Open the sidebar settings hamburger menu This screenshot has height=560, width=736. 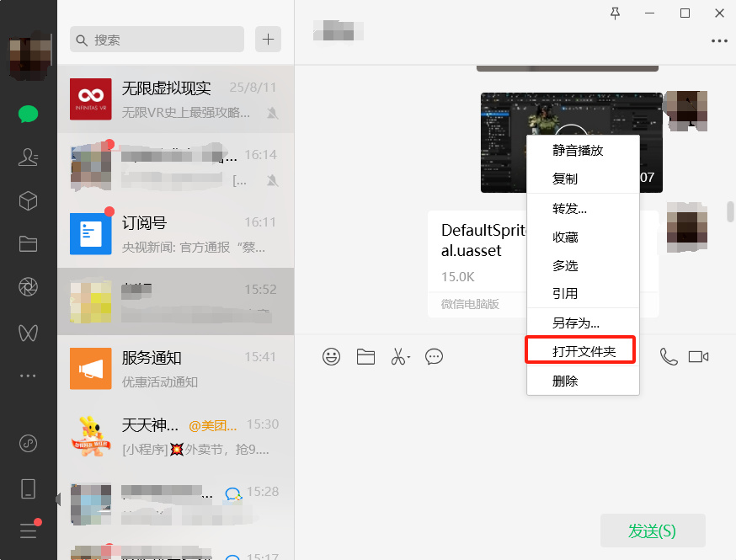click(x=28, y=531)
